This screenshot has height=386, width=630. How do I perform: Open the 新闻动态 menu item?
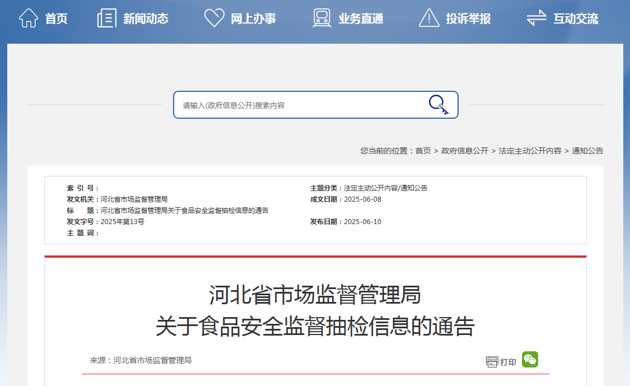[x=146, y=18]
